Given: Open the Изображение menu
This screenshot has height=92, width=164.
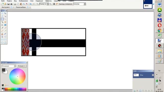Looking at the screenshot, I should (23, 1).
